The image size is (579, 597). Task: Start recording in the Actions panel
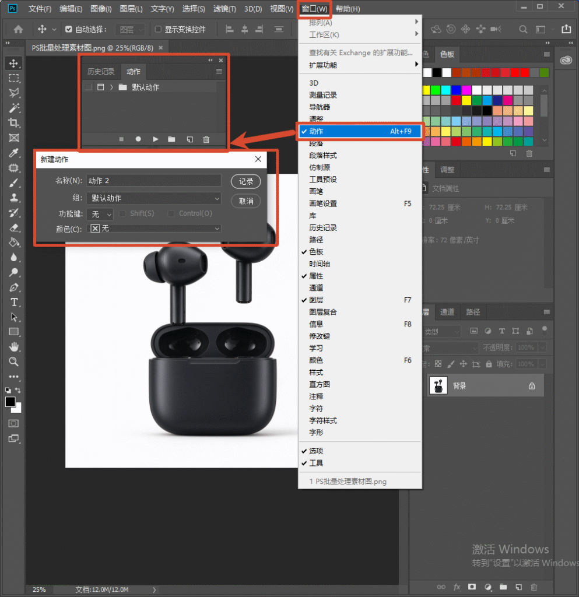click(138, 139)
